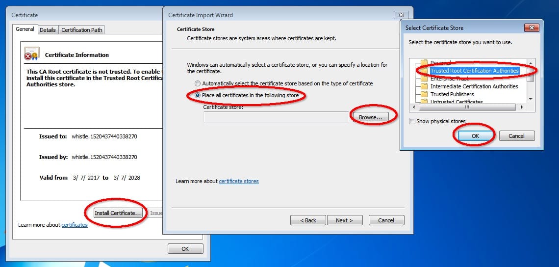The height and width of the screenshot is (267, 559).
Task: Click the Personal folder icon
Action: tap(424, 63)
